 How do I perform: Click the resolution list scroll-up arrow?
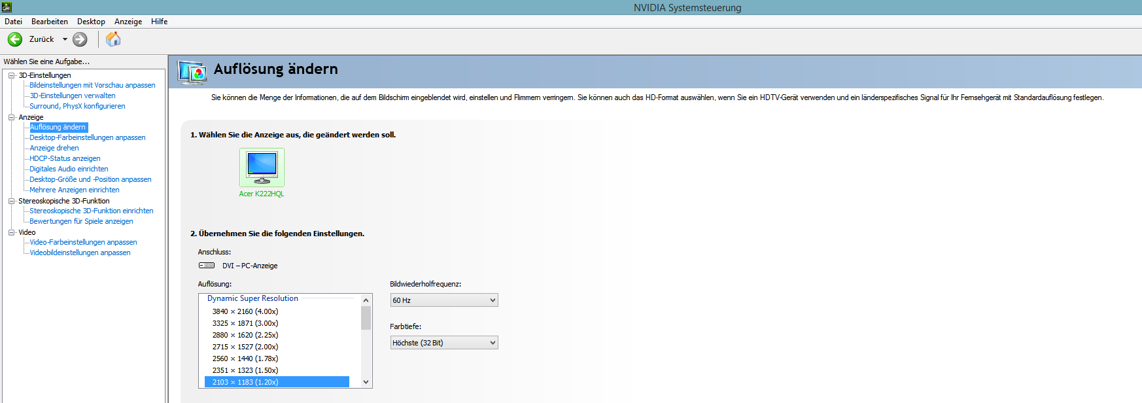(366, 300)
